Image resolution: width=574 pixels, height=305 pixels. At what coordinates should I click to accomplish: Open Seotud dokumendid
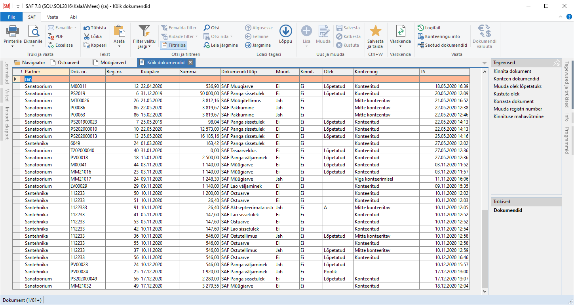click(x=443, y=45)
